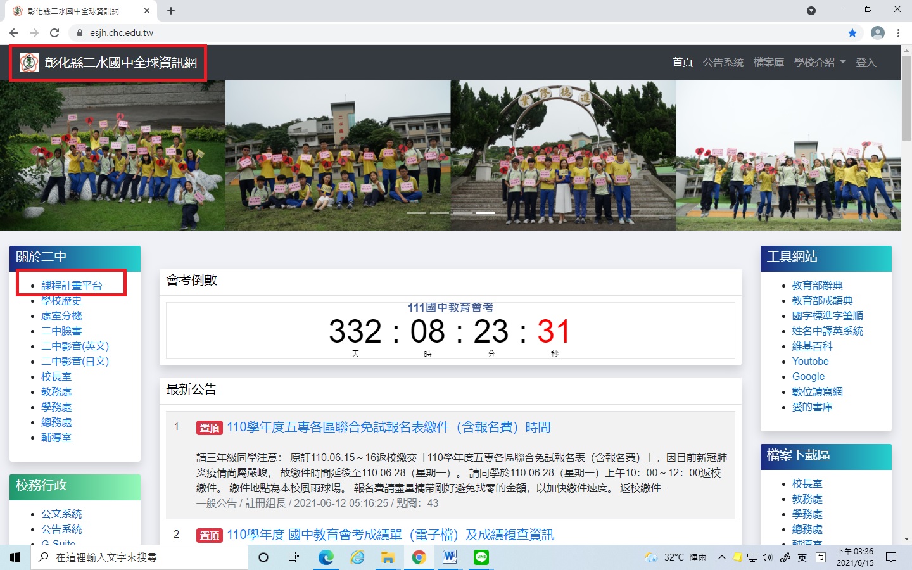Select the highlighted carousel slide indicator
Viewport: 912px width, 570px height.
[x=485, y=213]
